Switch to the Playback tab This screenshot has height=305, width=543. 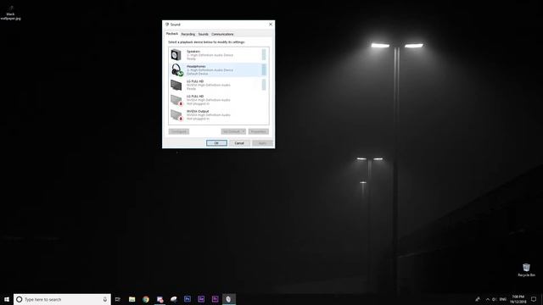[x=172, y=34]
